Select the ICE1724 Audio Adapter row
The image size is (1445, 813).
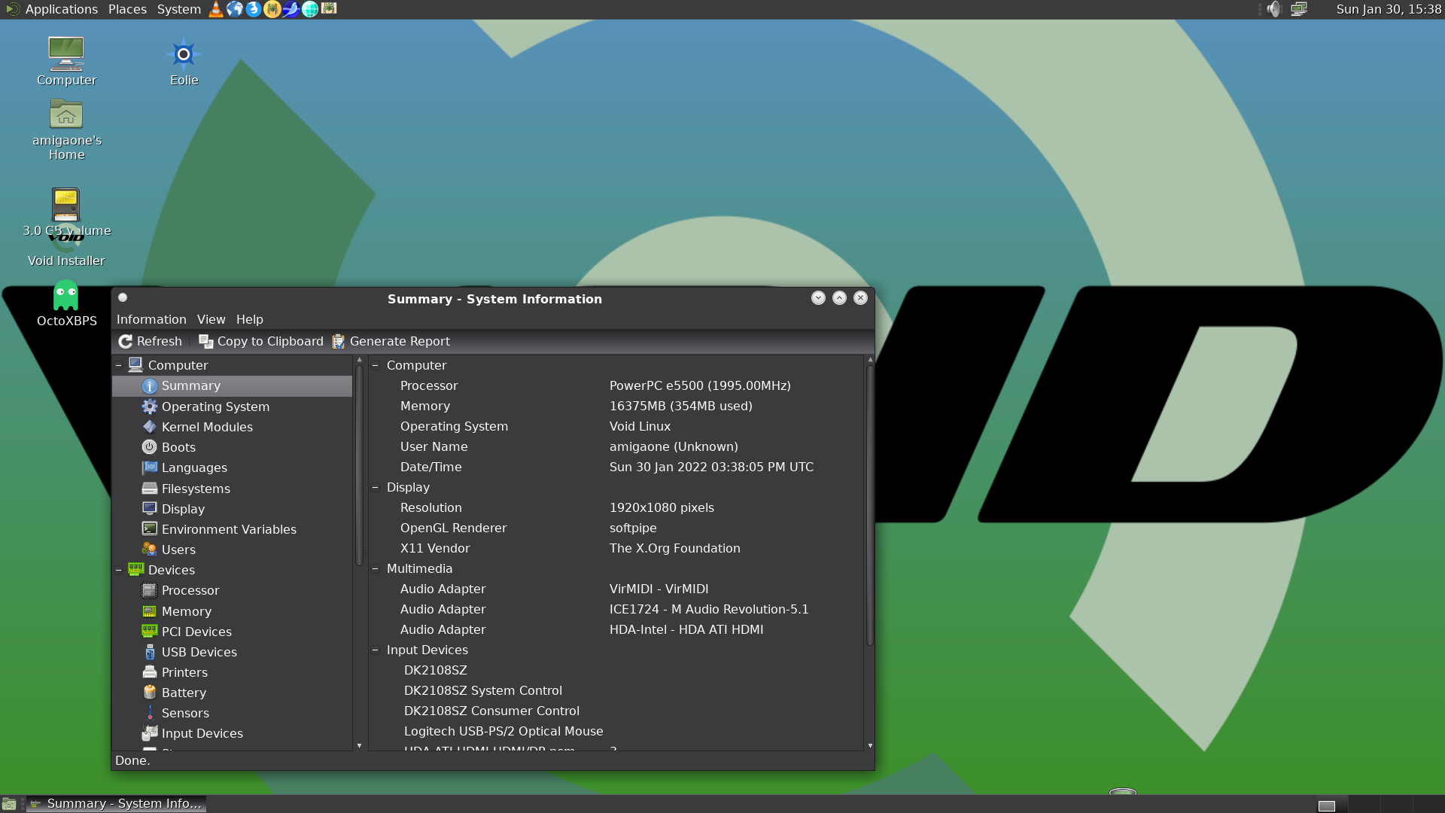(616, 609)
